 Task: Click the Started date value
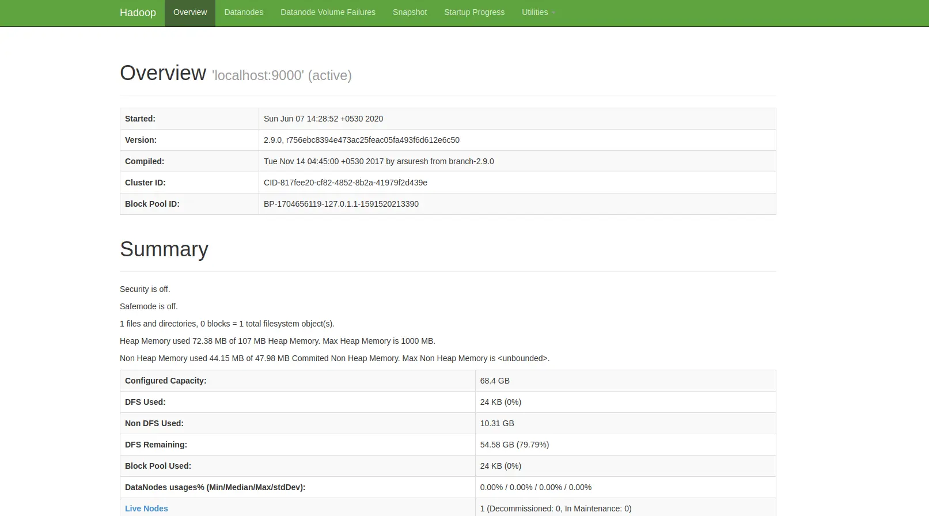323,119
